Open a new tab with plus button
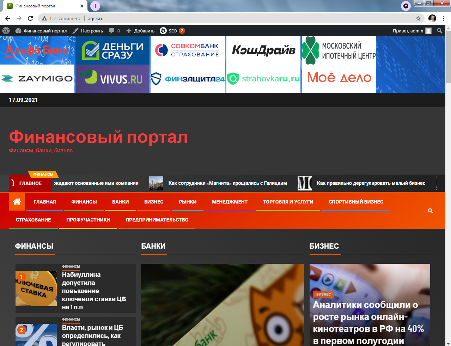Image resolution: width=451 pixels, height=346 pixels. (95, 6)
